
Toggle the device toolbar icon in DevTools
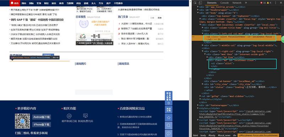tap(200, 3)
